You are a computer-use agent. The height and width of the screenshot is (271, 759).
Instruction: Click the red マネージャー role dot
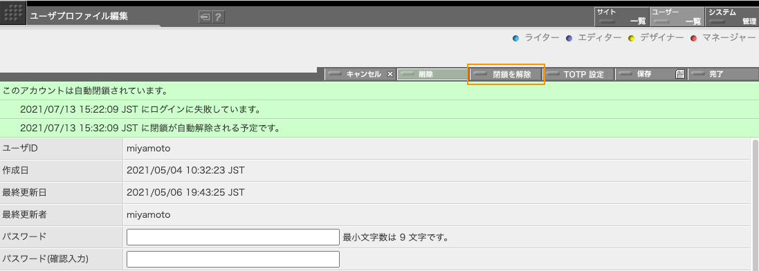tap(693, 38)
